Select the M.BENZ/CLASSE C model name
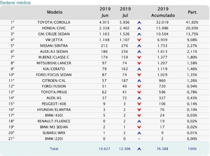210x156 pixels. [x=54, y=57]
